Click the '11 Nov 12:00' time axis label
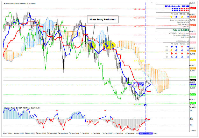199x138 pixels. (x=19, y=134)
